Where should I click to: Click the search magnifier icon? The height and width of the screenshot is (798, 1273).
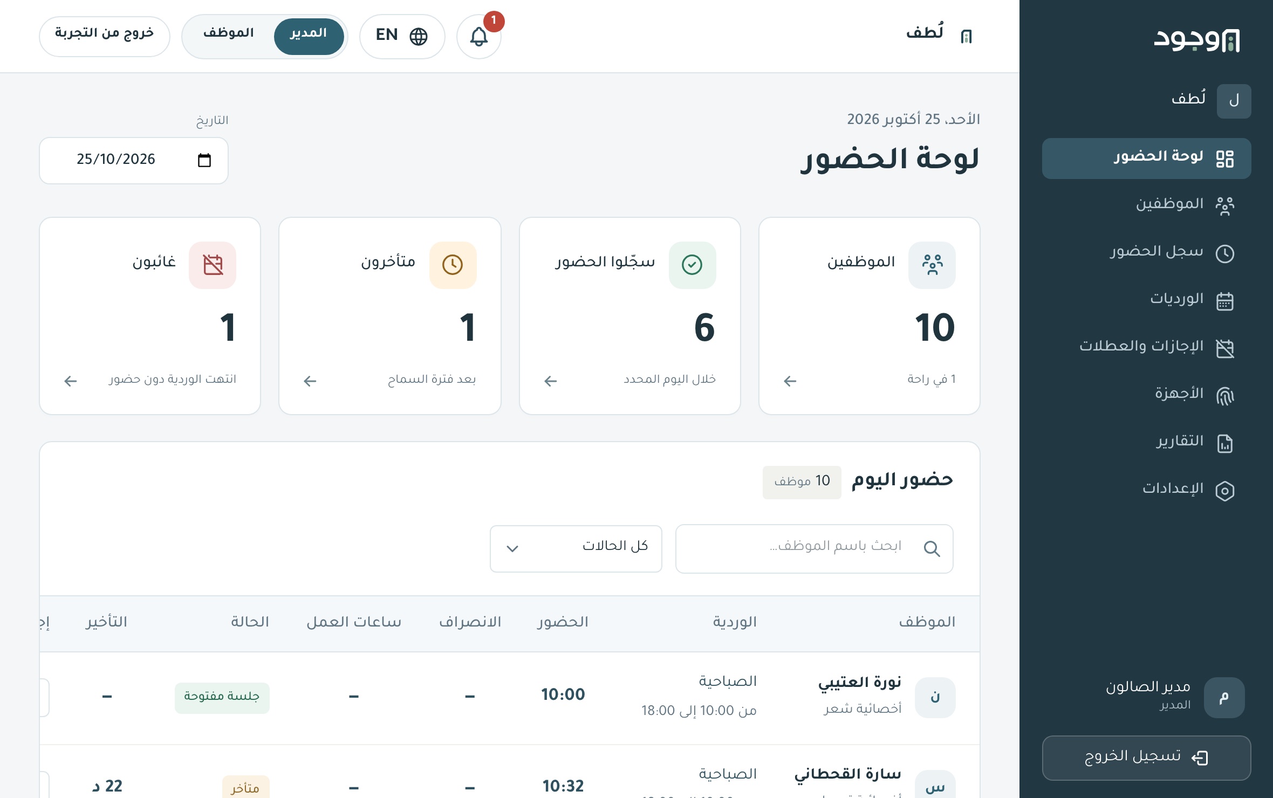[x=932, y=549]
